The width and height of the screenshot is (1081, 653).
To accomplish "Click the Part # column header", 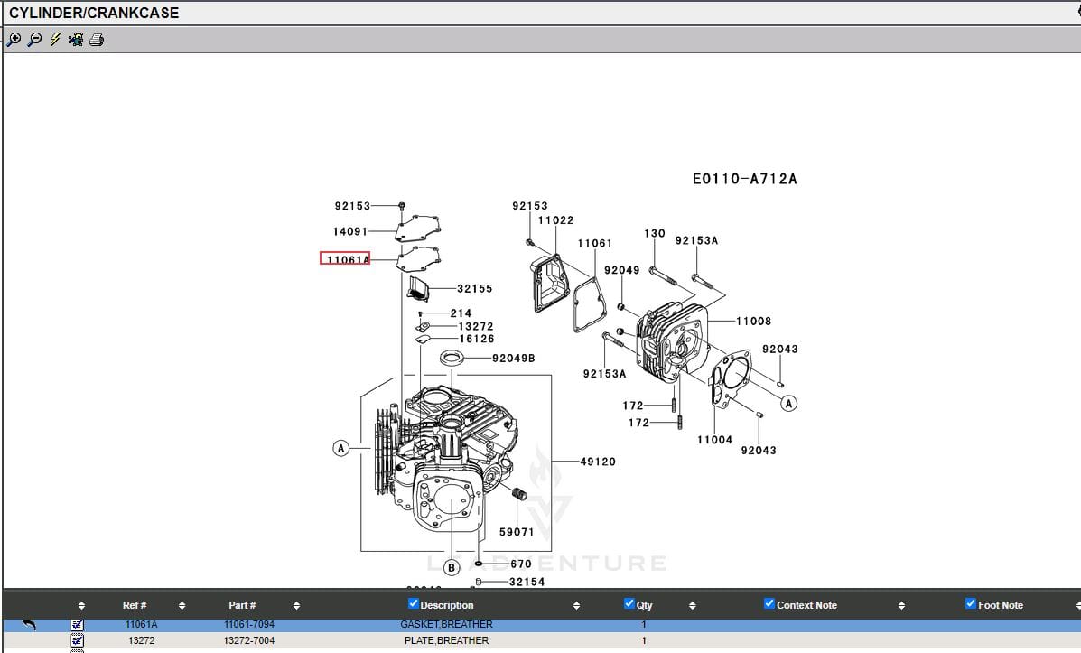I will point(242,605).
